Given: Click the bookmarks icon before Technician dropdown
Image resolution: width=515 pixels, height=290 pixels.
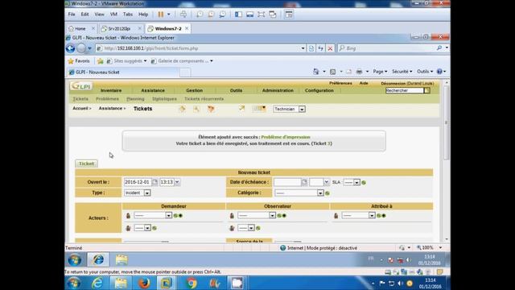Looking at the screenshot, I should tap(259, 109).
